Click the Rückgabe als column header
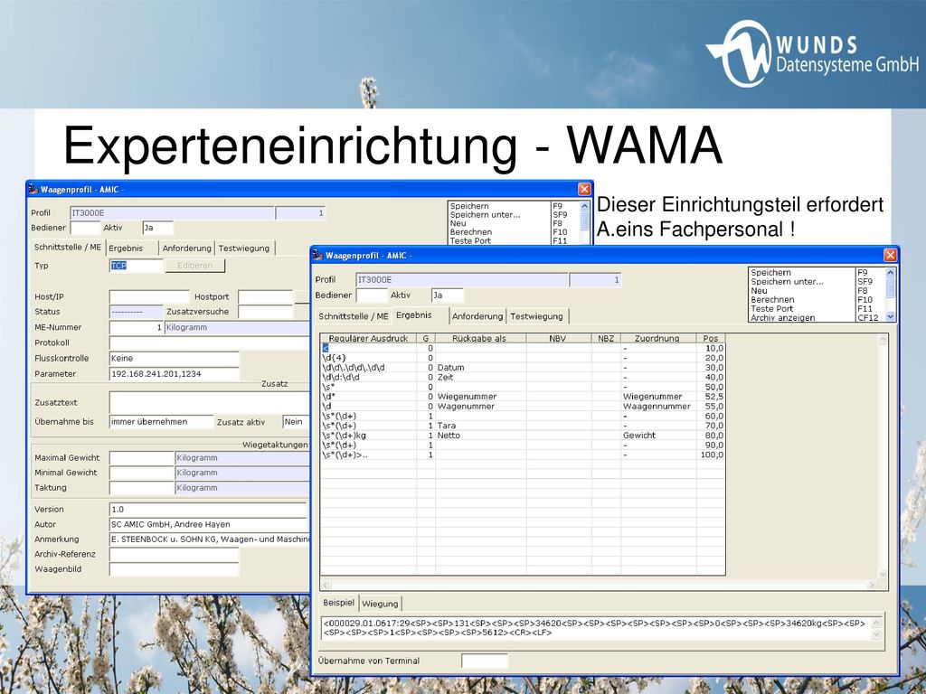This screenshot has width=926, height=694. (x=479, y=338)
